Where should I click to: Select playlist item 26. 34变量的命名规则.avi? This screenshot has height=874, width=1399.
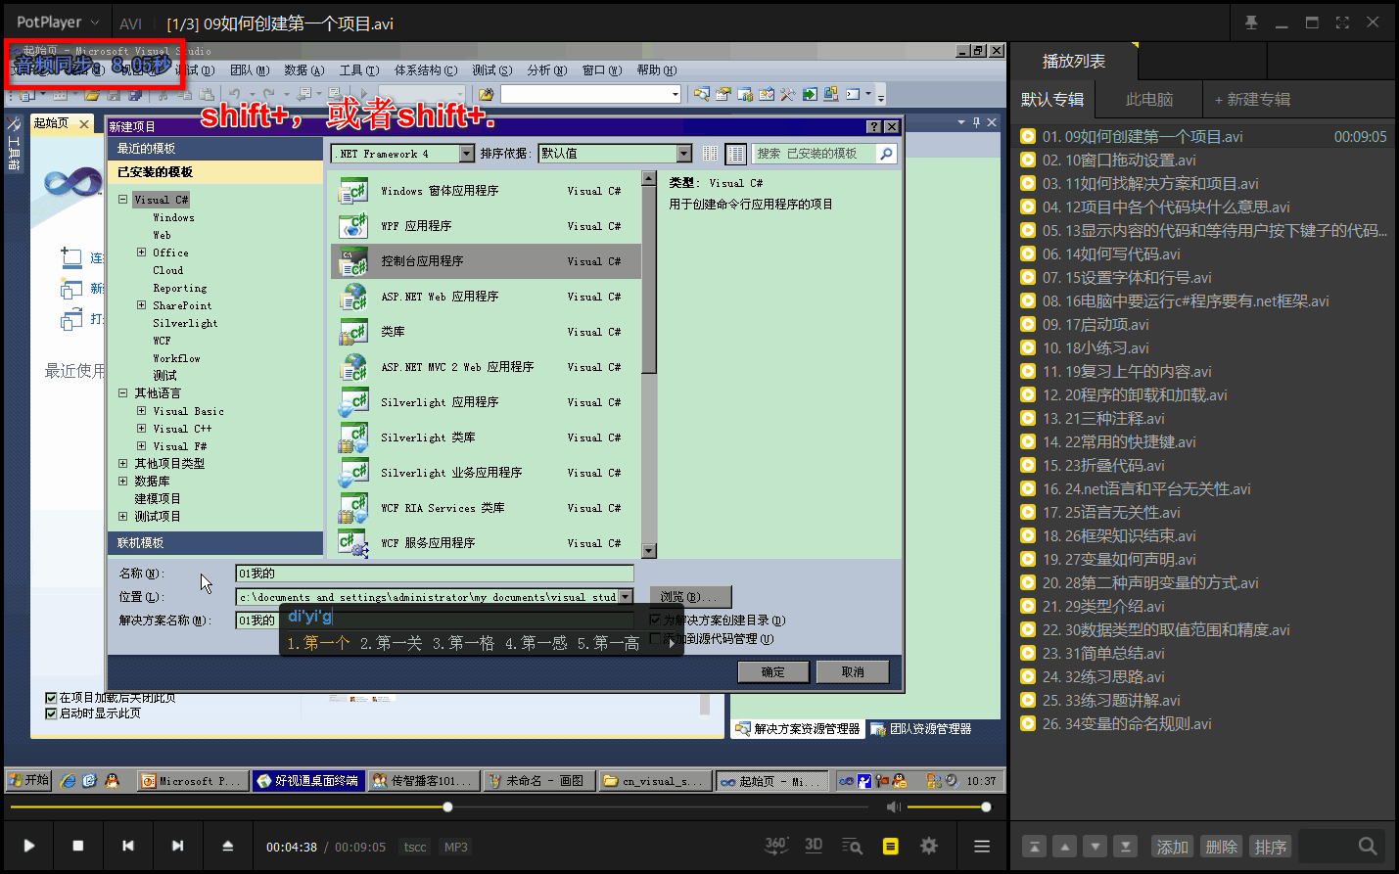[x=1203, y=723]
